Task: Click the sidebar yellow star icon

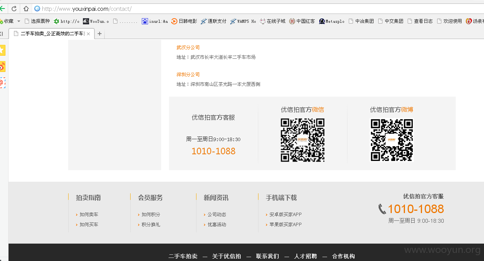Action: tap(2, 50)
